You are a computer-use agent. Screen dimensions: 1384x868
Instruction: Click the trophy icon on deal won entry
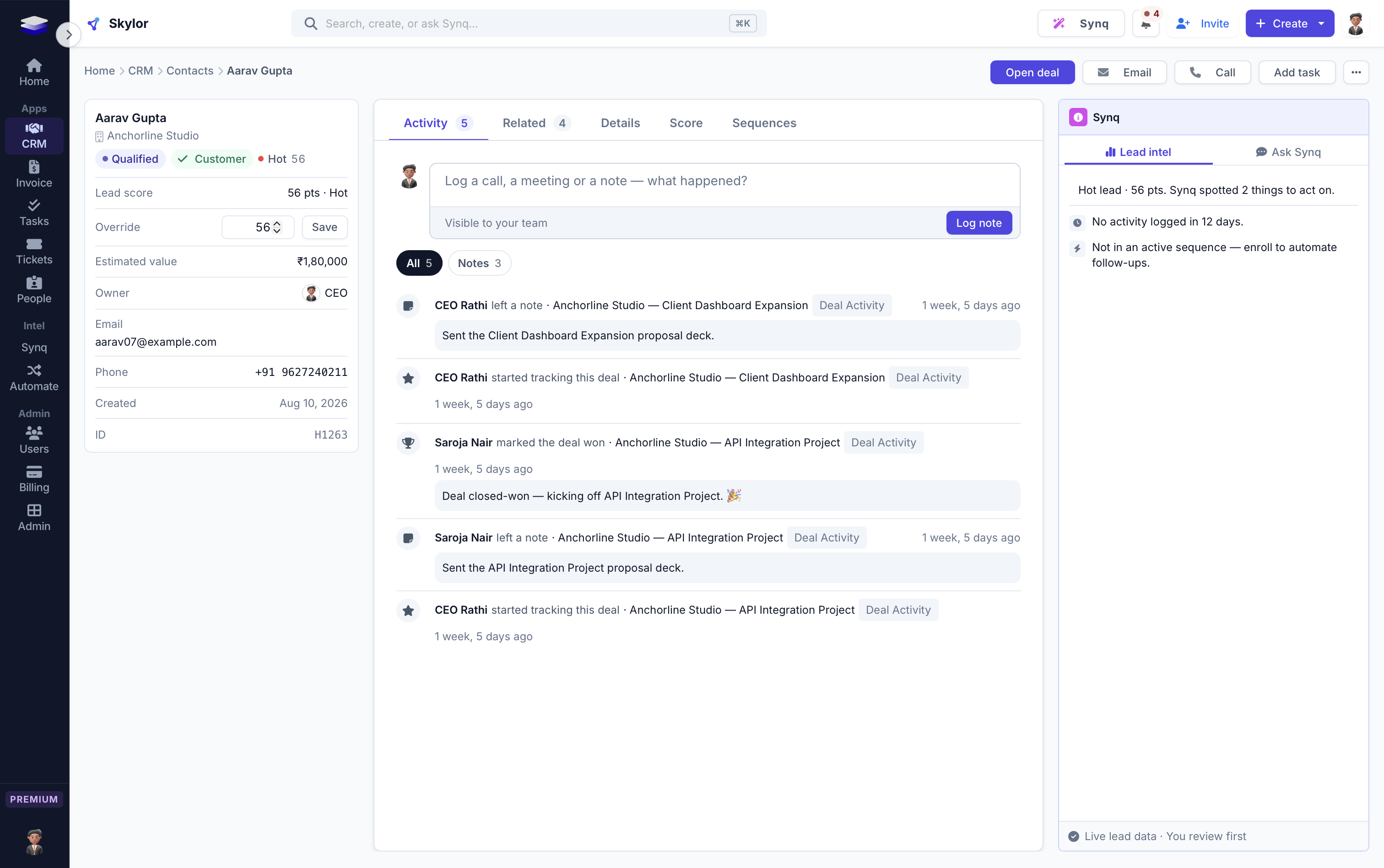[409, 443]
